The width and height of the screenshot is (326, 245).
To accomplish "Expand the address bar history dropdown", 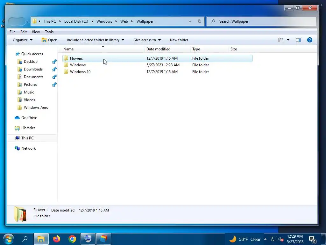I will tap(190, 21).
